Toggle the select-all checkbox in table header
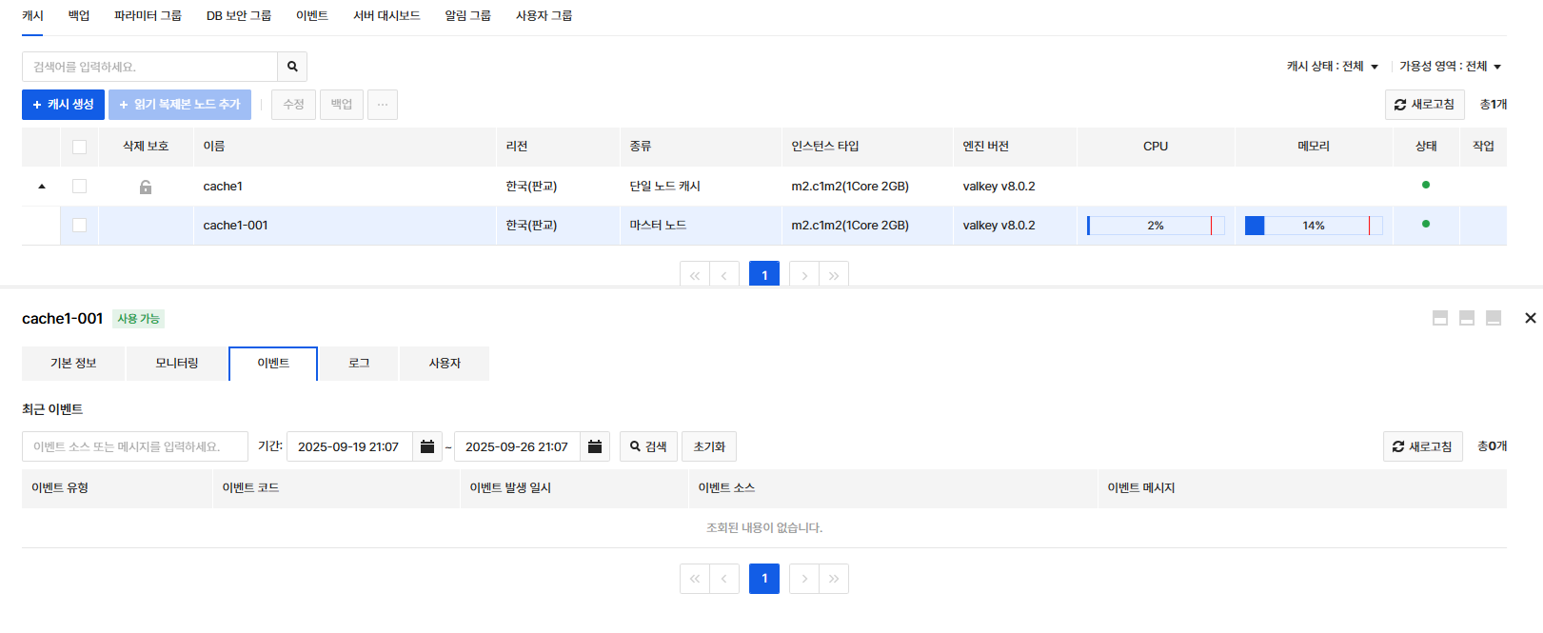 pyautogui.click(x=79, y=147)
